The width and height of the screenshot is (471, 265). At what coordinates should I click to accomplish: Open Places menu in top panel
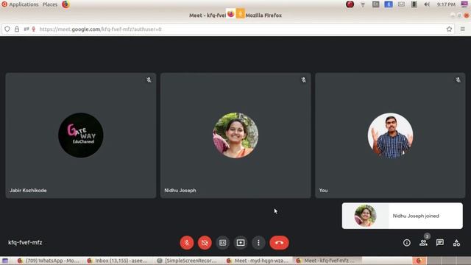[x=50, y=4]
